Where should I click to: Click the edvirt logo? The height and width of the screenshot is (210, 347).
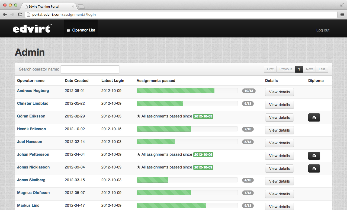[32, 28]
